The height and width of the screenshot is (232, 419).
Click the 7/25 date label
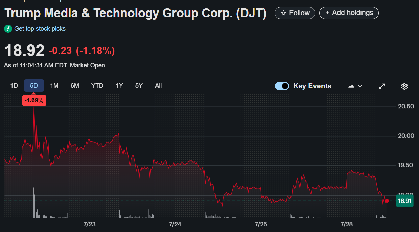(x=261, y=224)
